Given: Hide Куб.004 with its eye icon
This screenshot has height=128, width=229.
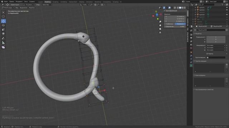Looking at the screenshot, I should [x=227, y=15].
